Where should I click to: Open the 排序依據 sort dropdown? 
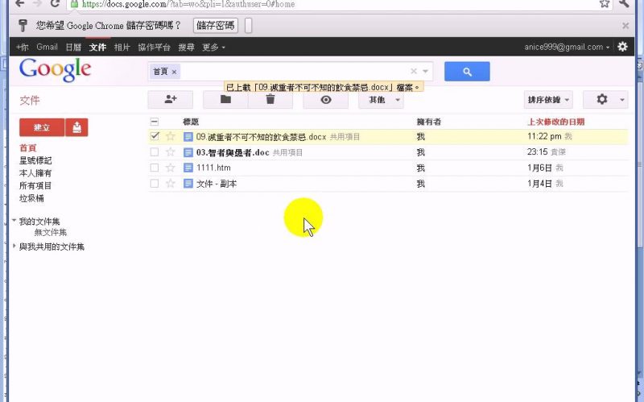(x=547, y=100)
